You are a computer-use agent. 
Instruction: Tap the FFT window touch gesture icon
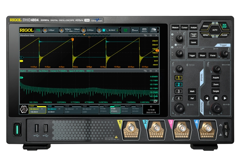tap(145, 71)
